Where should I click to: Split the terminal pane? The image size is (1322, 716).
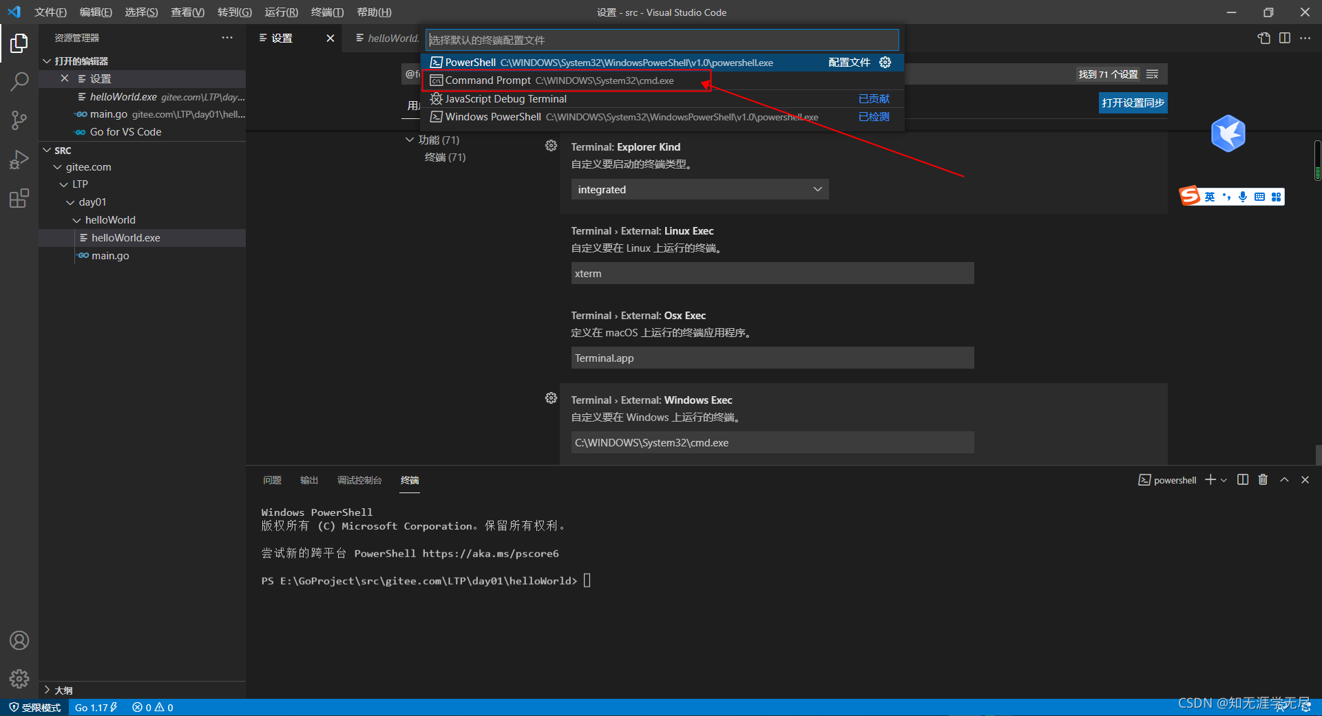point(1243,480)
